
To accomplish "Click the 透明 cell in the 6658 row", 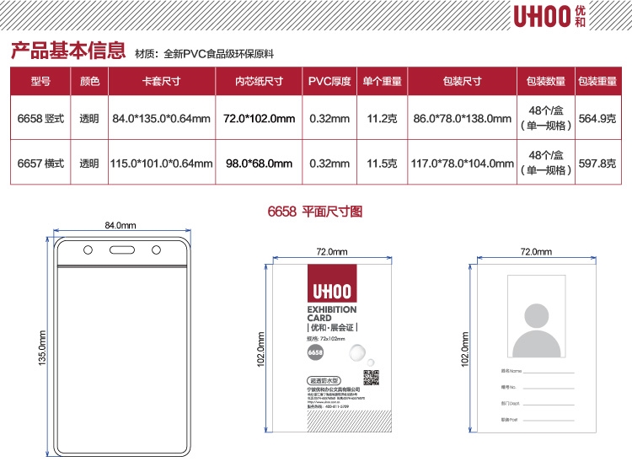I will tap(89, 119).
